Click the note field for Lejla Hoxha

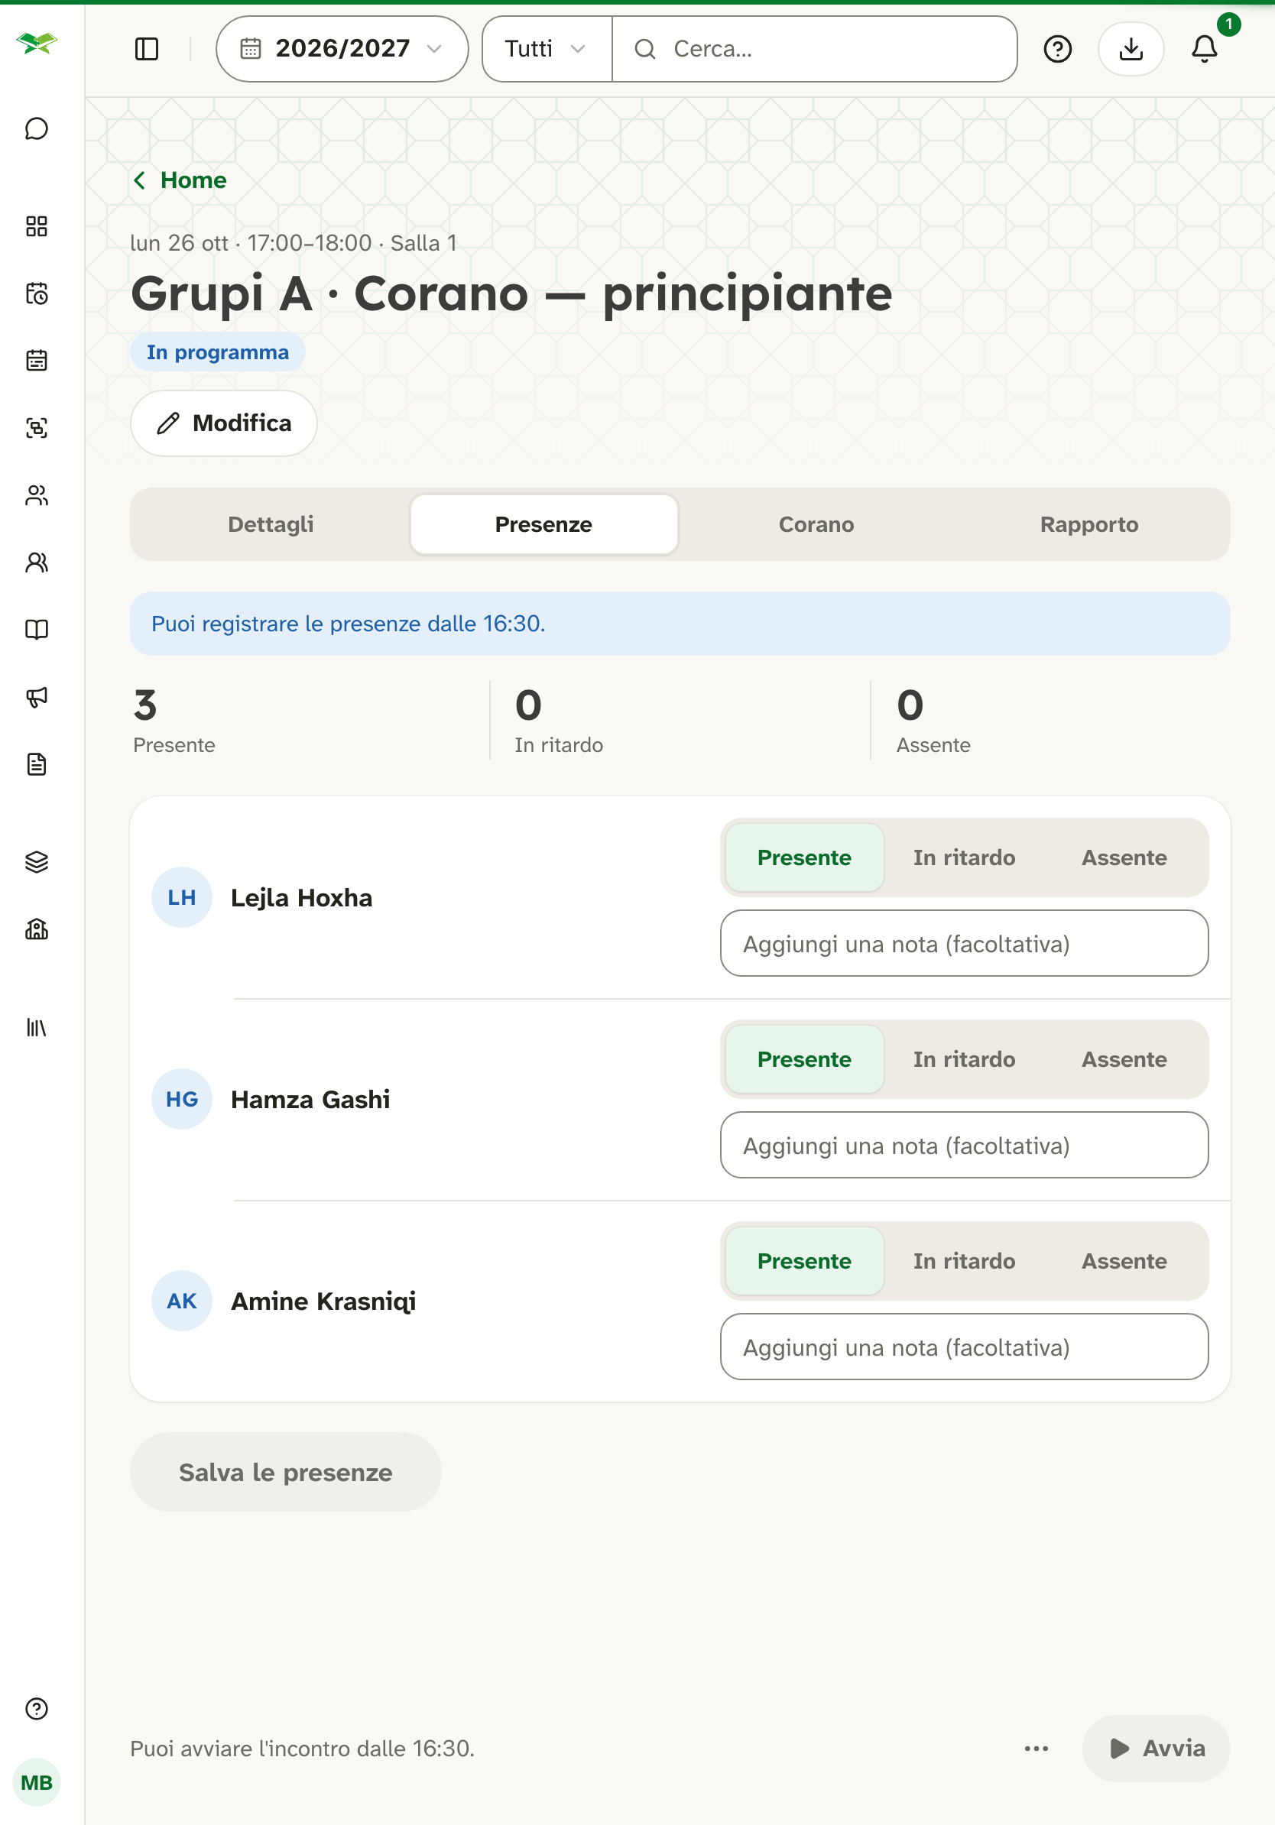pos(964,945)
